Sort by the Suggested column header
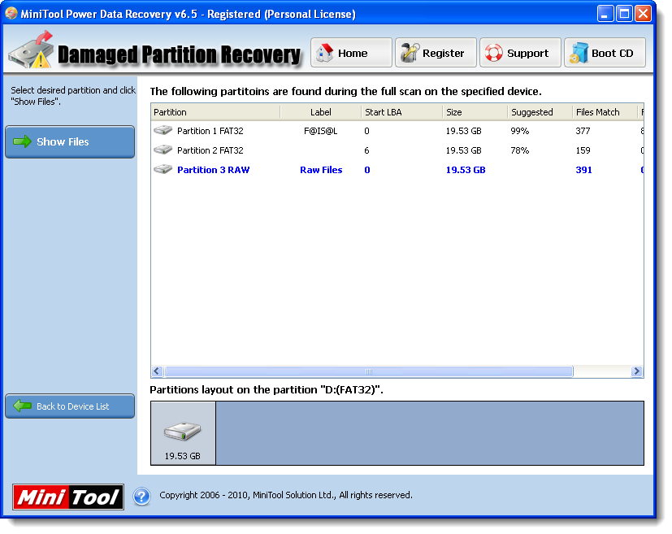Viewport: 672px width, 534px height. (540, 112)
